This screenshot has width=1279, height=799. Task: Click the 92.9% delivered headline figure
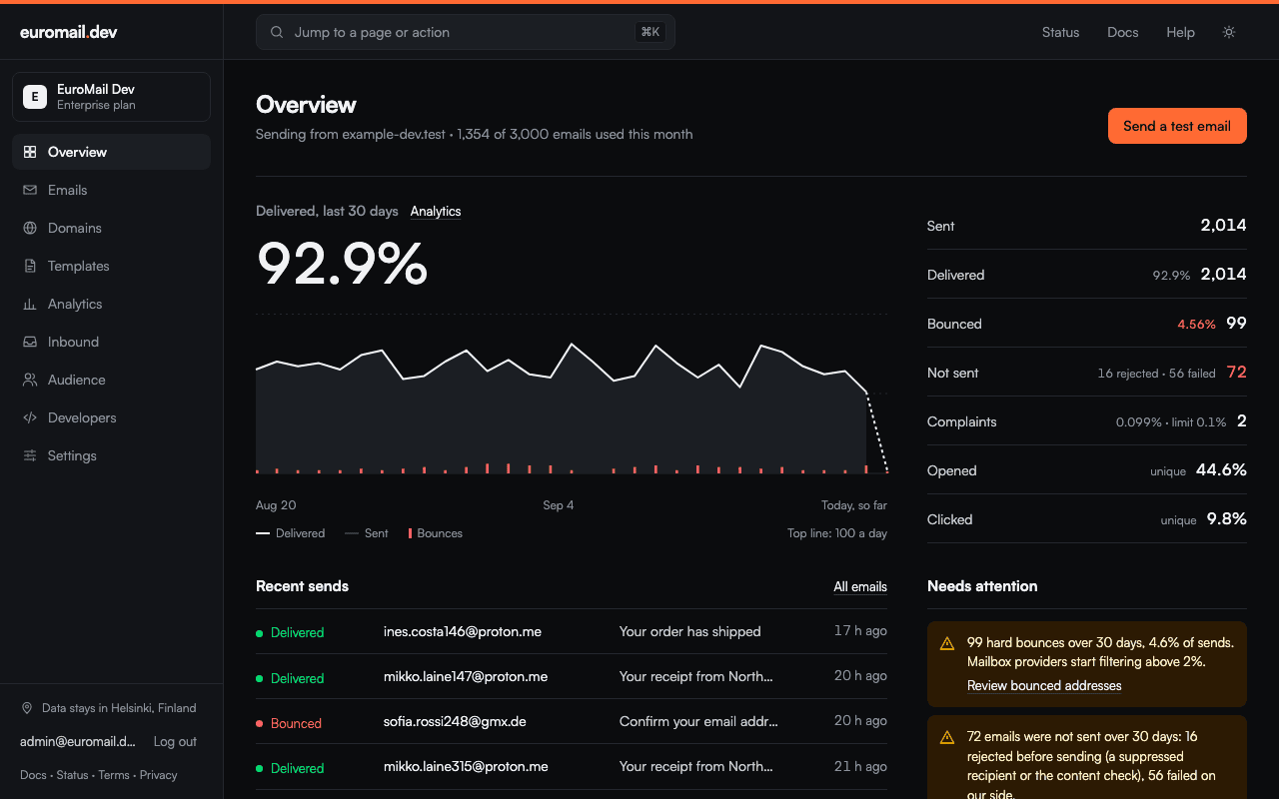[x=342, y=264]
